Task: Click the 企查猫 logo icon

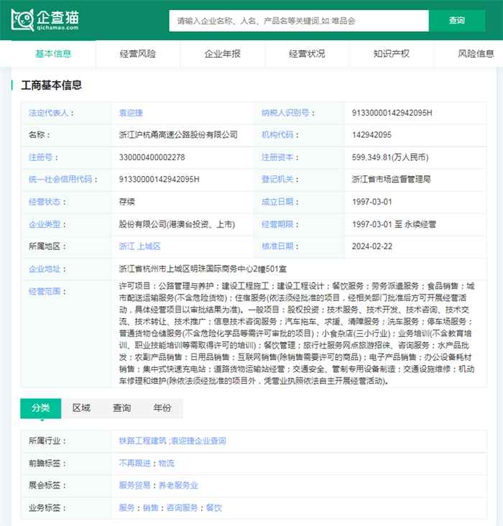Action: 23,20
